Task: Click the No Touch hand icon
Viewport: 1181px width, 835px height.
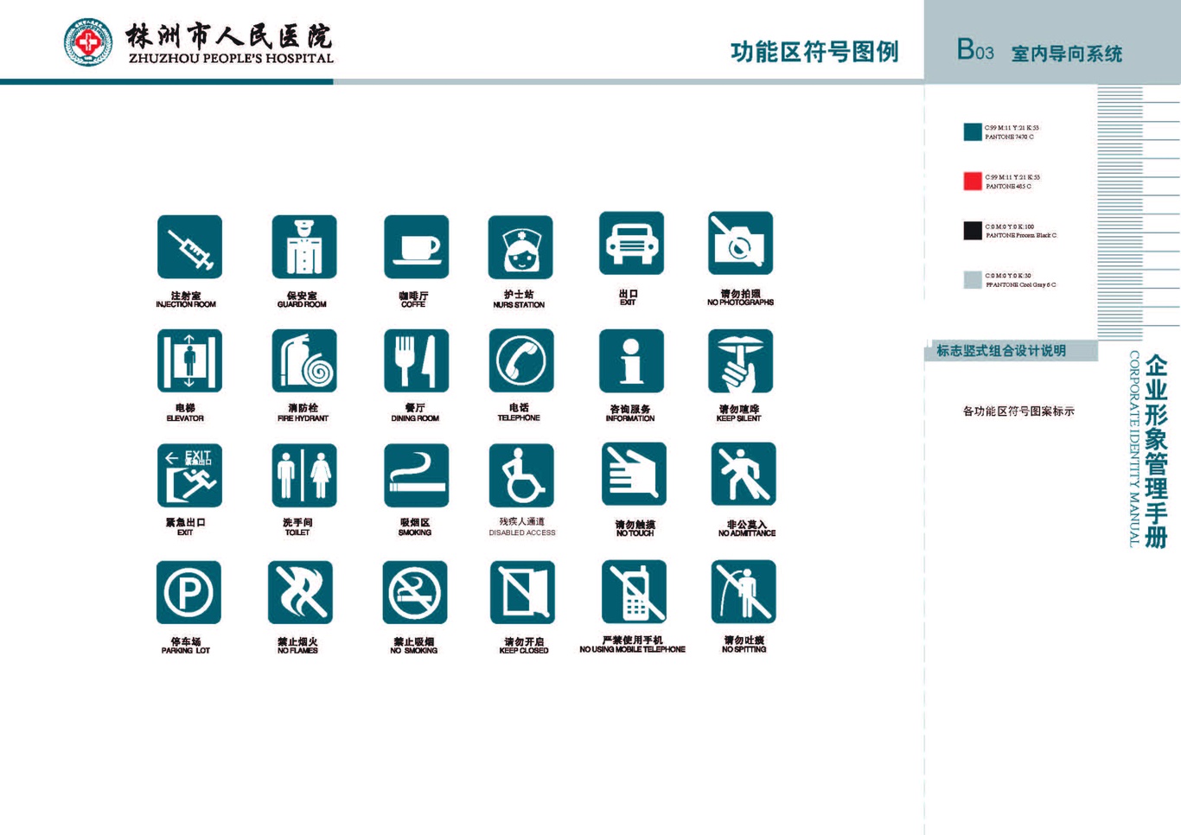Action: [x=634, y=474]
